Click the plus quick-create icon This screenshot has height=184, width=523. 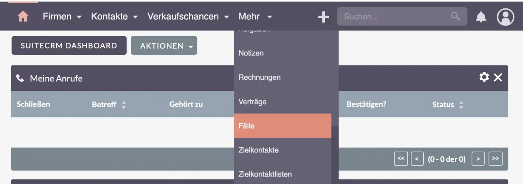[324, 17]
